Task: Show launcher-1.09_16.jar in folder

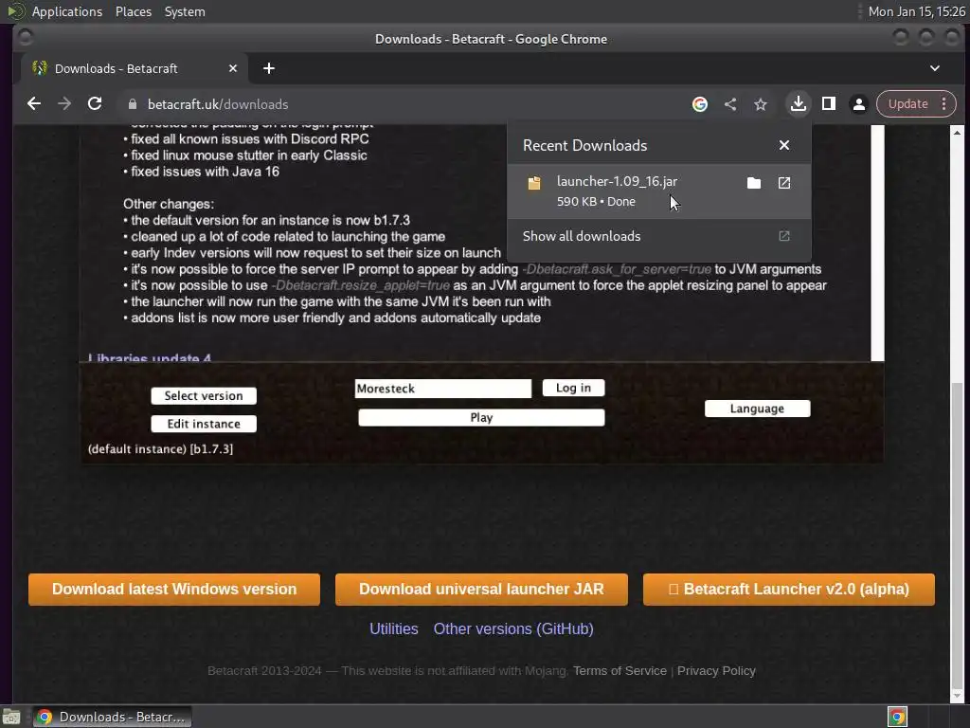Action: click(x=753, y=183)
